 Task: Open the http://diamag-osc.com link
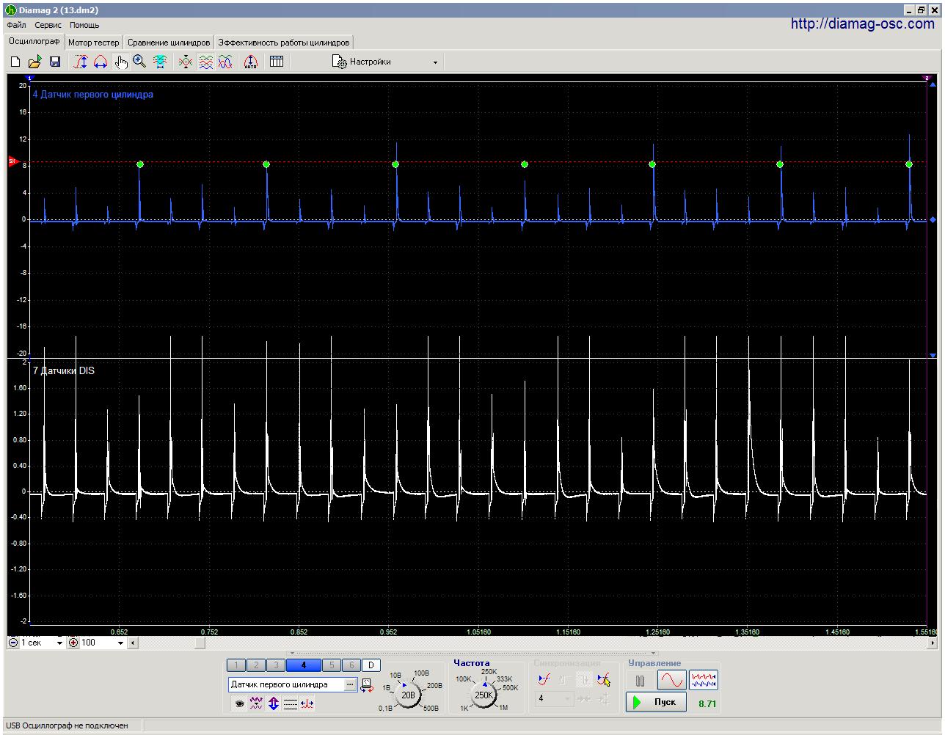(863, 24)
